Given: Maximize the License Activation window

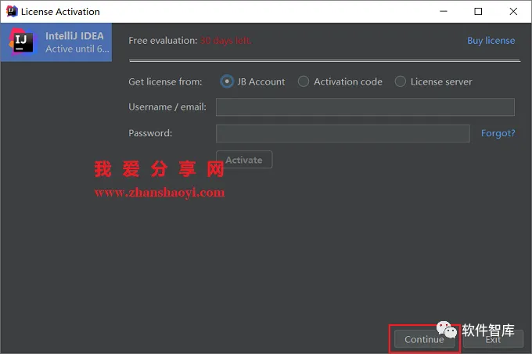Looking at the screenshot, I should (x=478, y=11).
